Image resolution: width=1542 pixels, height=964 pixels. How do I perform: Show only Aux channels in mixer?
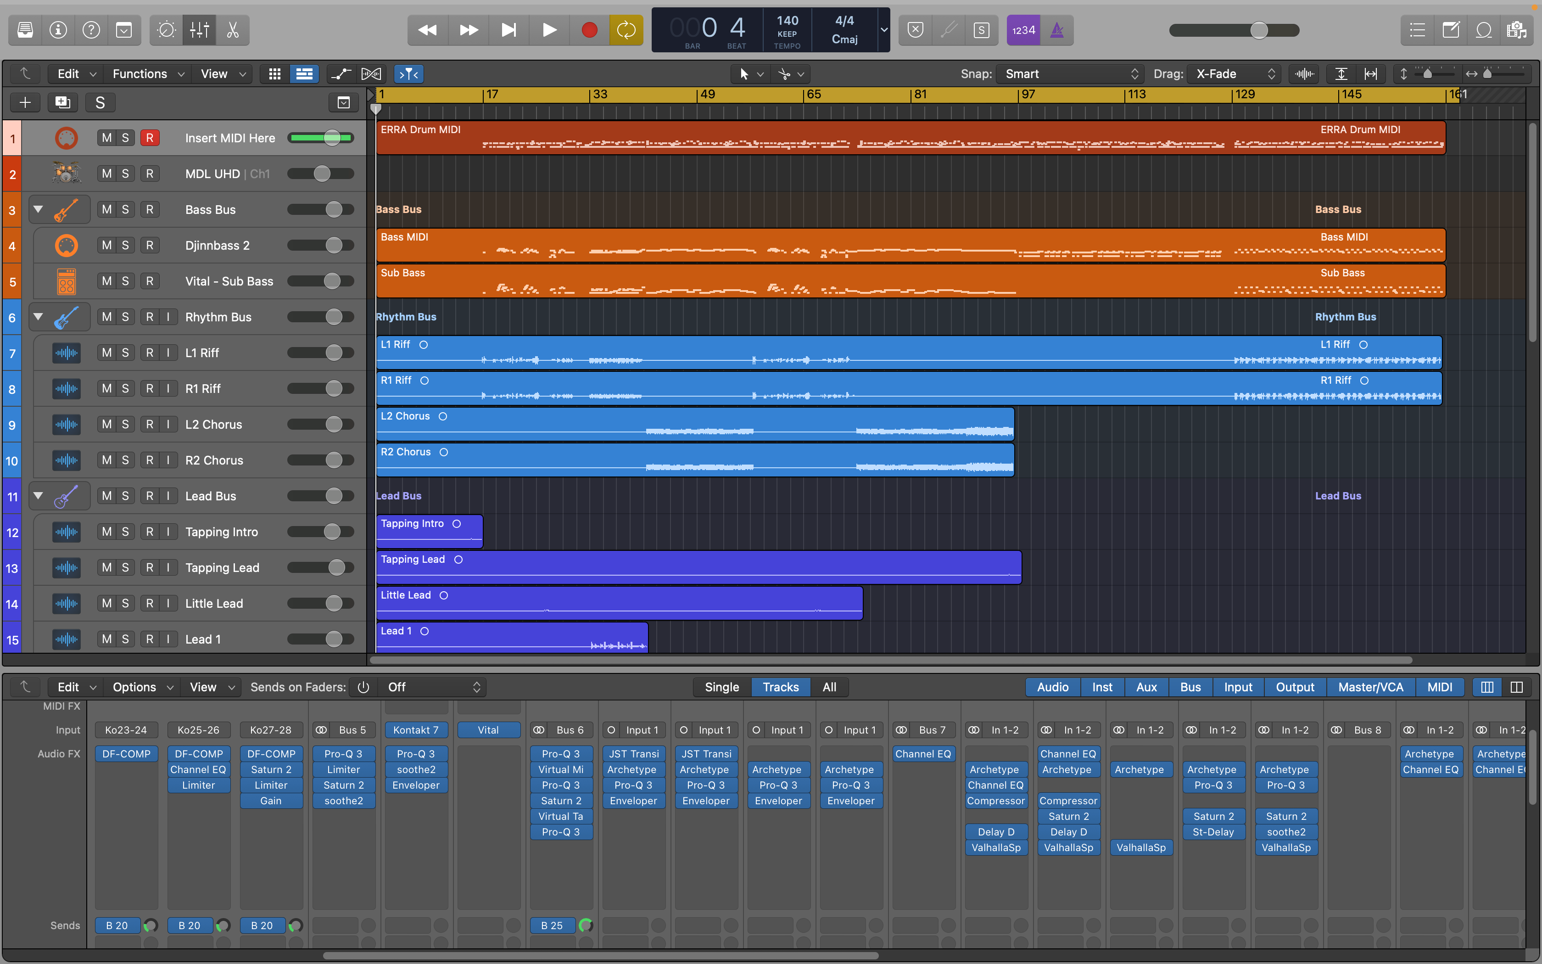pos(1145,687)
